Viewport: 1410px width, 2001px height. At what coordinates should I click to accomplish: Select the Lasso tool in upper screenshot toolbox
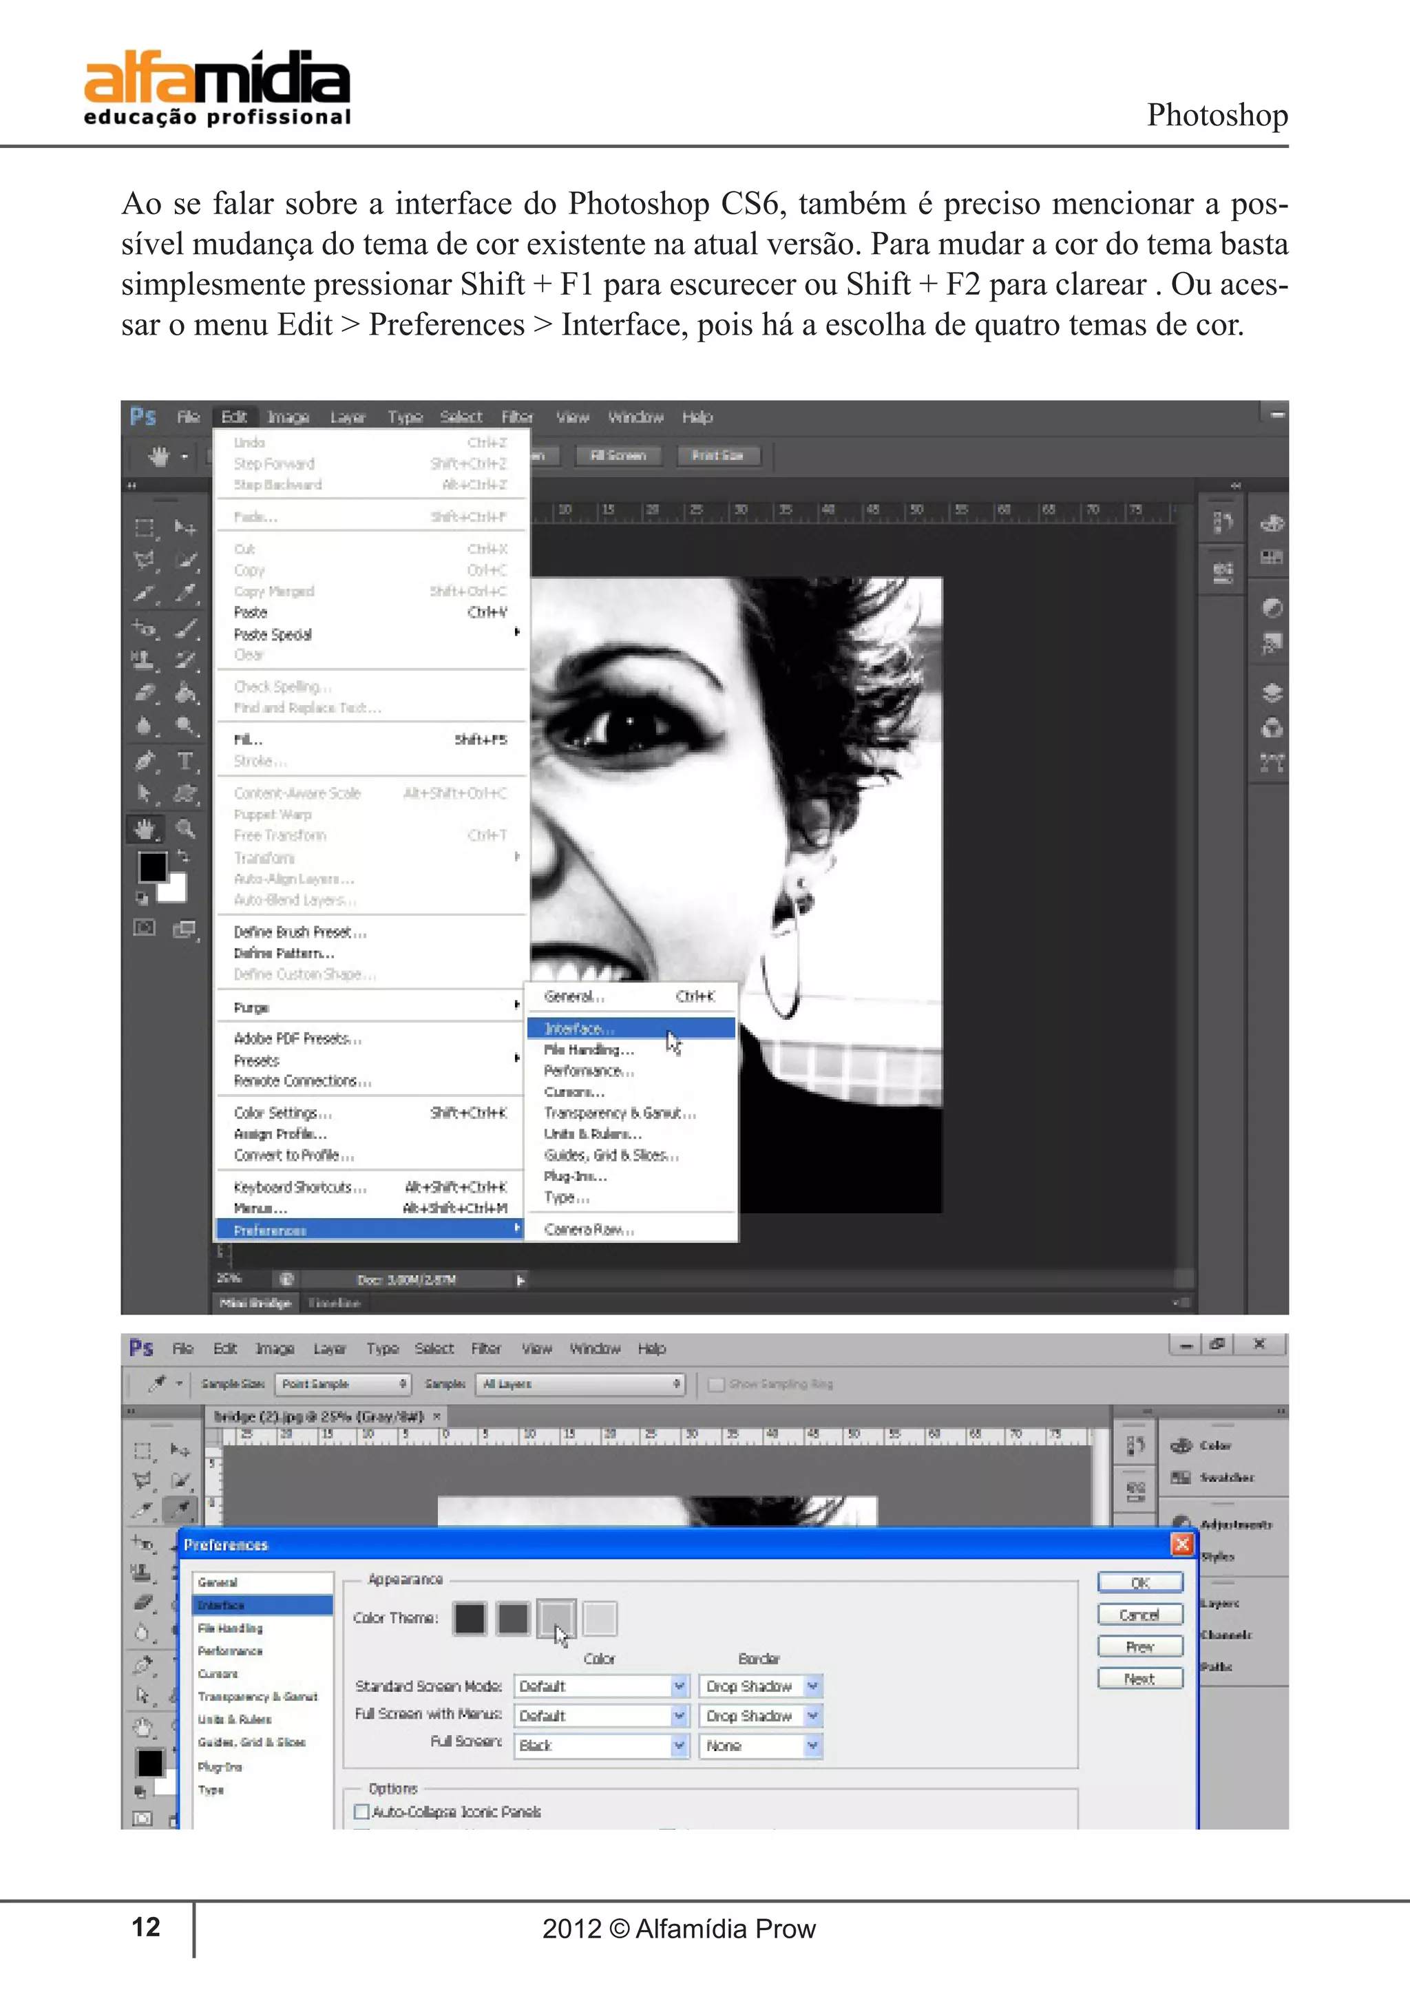145,561
